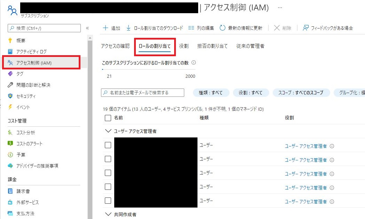Collapse the 共同作成者 group

[108, 214]
